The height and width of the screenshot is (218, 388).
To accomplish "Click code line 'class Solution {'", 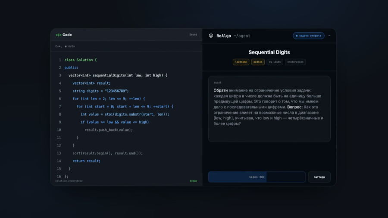I will click(x=81, y=60).
